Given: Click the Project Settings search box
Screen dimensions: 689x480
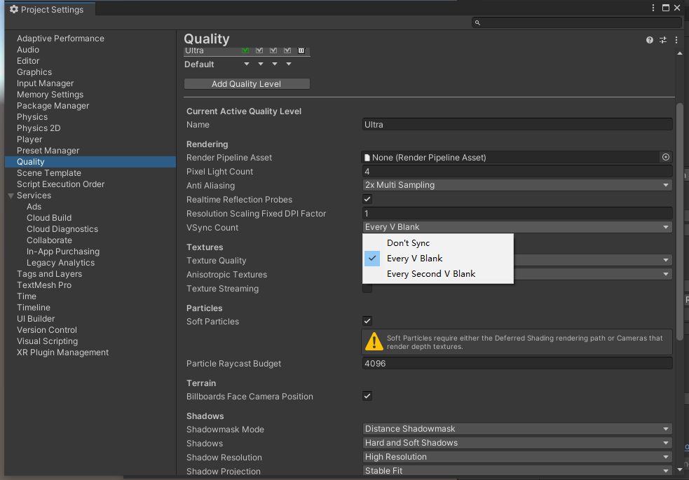Looking at the screenshot, I should pyautogui.click(x=577, y=22).
